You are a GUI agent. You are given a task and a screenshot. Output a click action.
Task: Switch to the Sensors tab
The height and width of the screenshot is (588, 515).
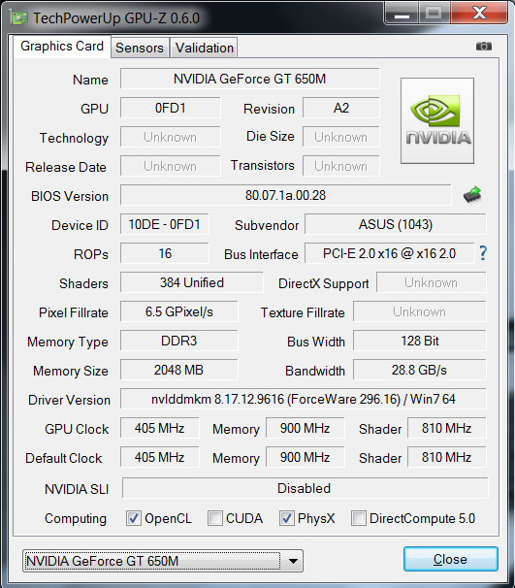point(140,48)
